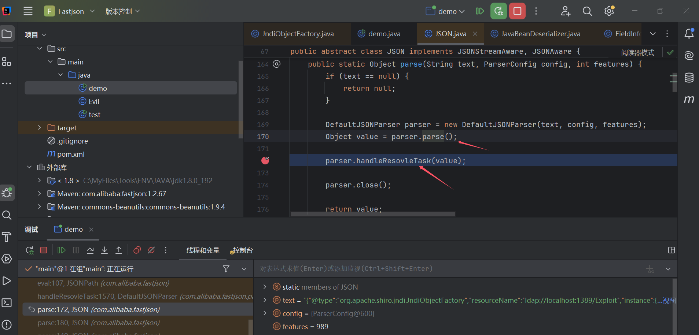This screenshot has height=335, width=699.
Task: Open debug layout settings icon
Action: [672, 250]
